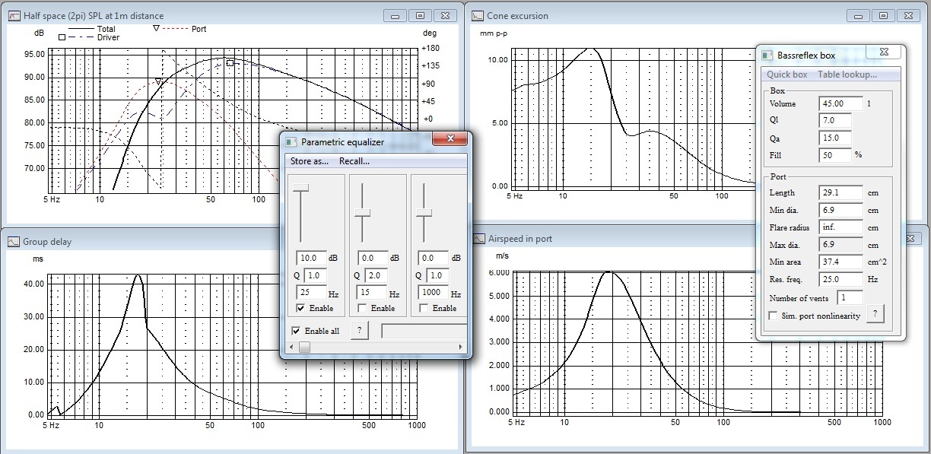Select the port Length input field
Viewport: 931px width, 454px height.
840,192
